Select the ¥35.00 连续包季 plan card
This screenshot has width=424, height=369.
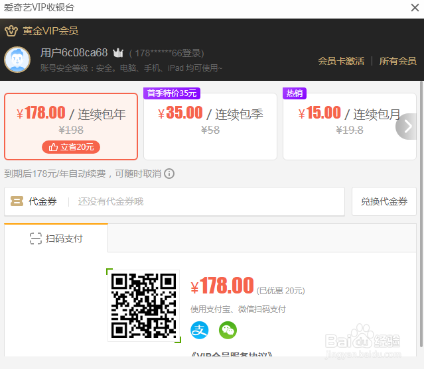(210, 127)
